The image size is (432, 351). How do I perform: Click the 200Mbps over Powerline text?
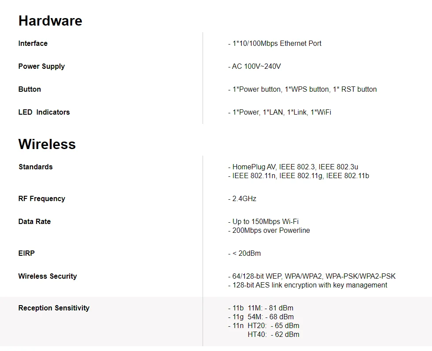[269, 230]
